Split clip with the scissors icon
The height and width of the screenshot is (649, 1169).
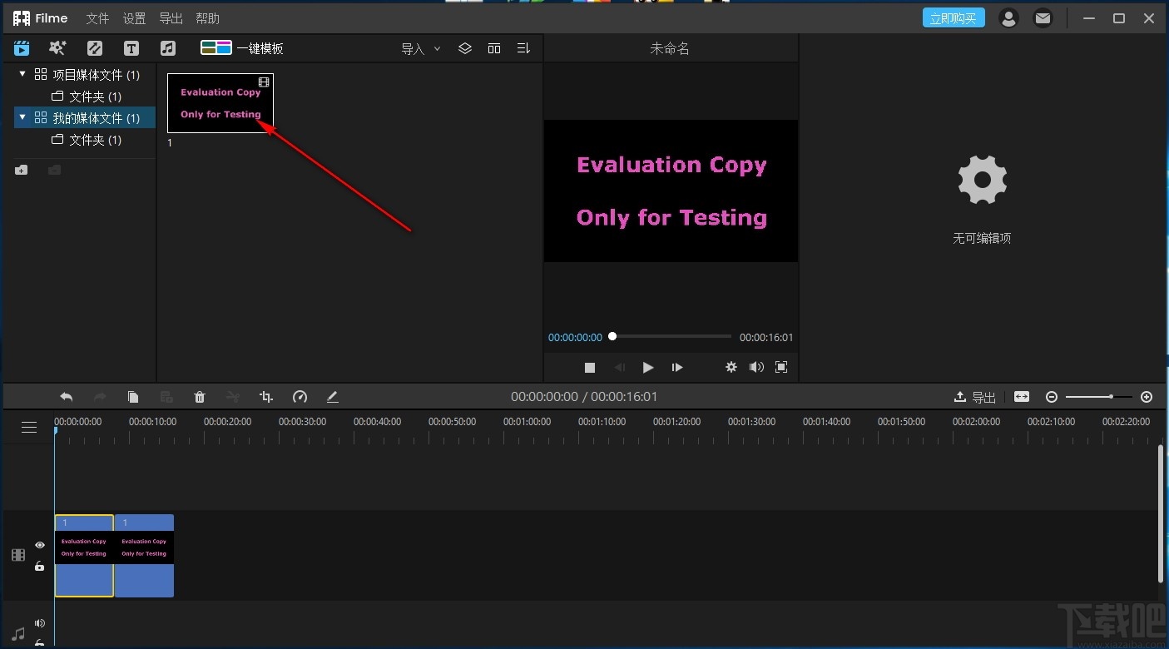233,397
